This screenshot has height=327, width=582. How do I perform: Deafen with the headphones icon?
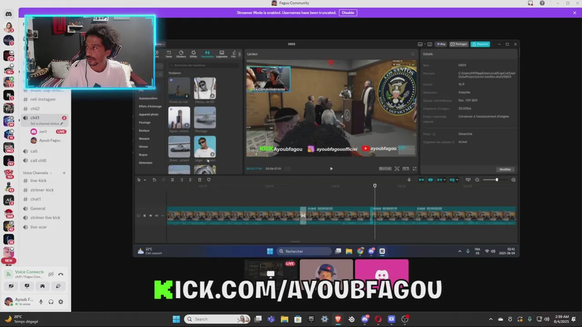click(x=51, y=302)
